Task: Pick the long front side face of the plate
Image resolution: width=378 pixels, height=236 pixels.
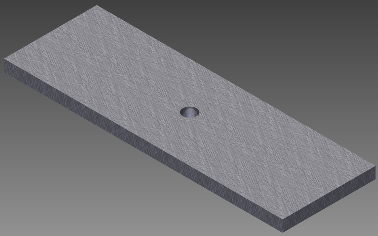Action: 143,146
